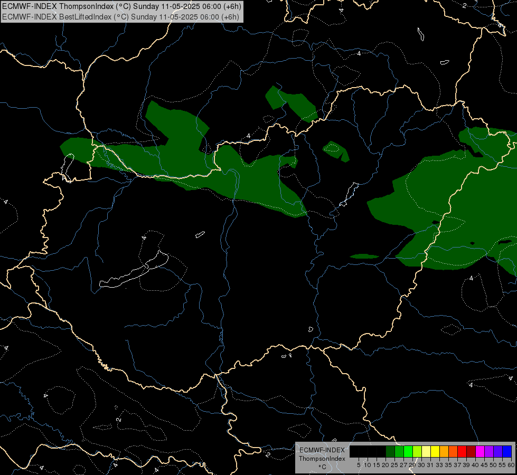Select the purple 45-50 legend swatch
Viewport: 517px width, 475px height.
(489, 451)
